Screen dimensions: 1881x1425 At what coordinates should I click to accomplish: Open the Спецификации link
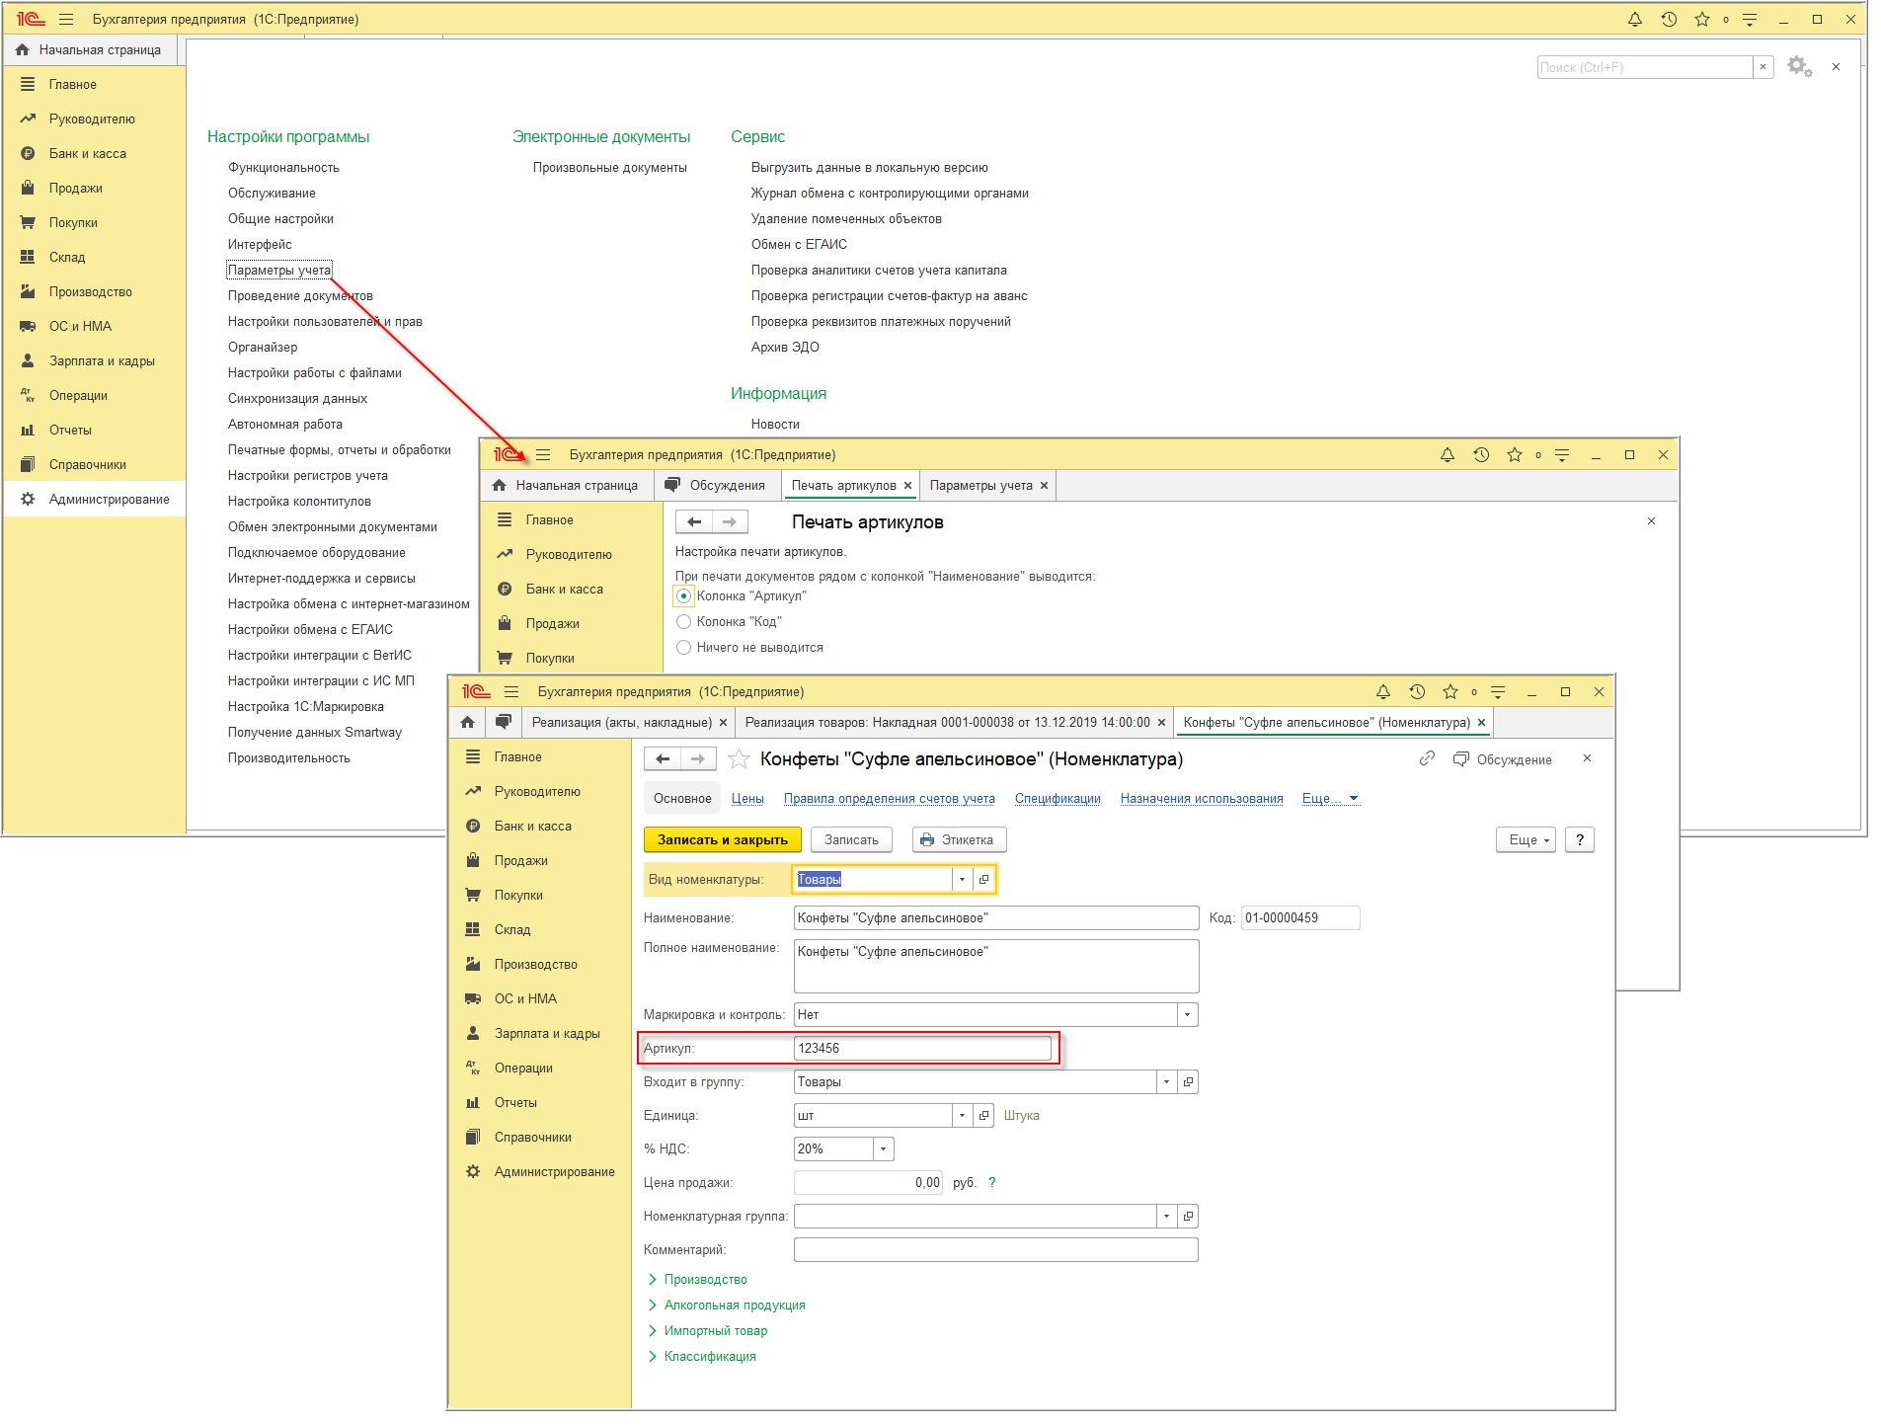[1058, 799]
